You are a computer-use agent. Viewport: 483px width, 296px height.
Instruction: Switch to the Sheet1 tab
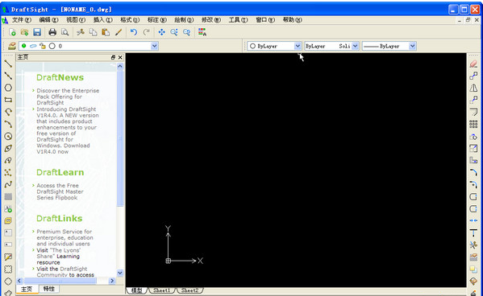(162, 290)
